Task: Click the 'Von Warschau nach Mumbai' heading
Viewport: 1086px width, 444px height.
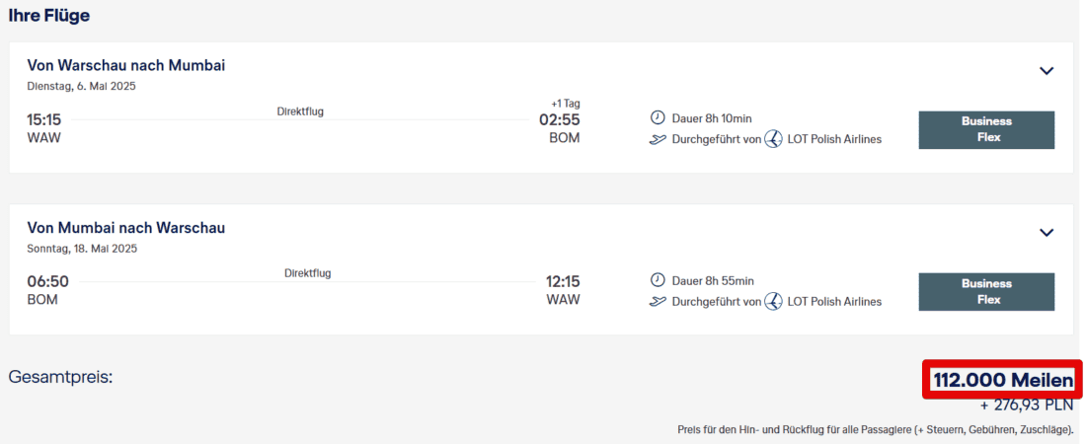Action: pyautogui.click(x=126, y=66)
